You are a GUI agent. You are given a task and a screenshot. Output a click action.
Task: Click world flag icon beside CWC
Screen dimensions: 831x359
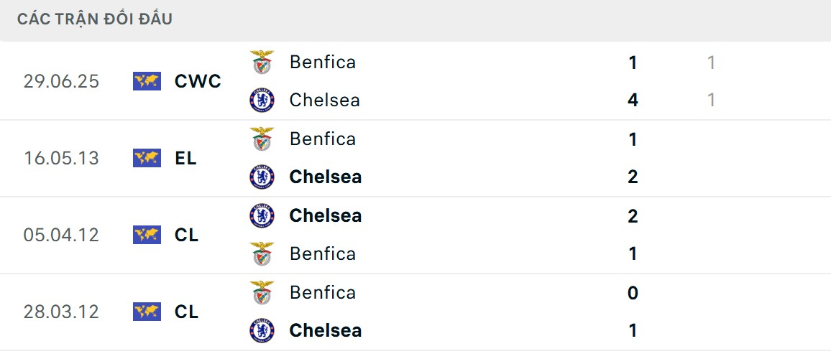(x=147, y=81)
